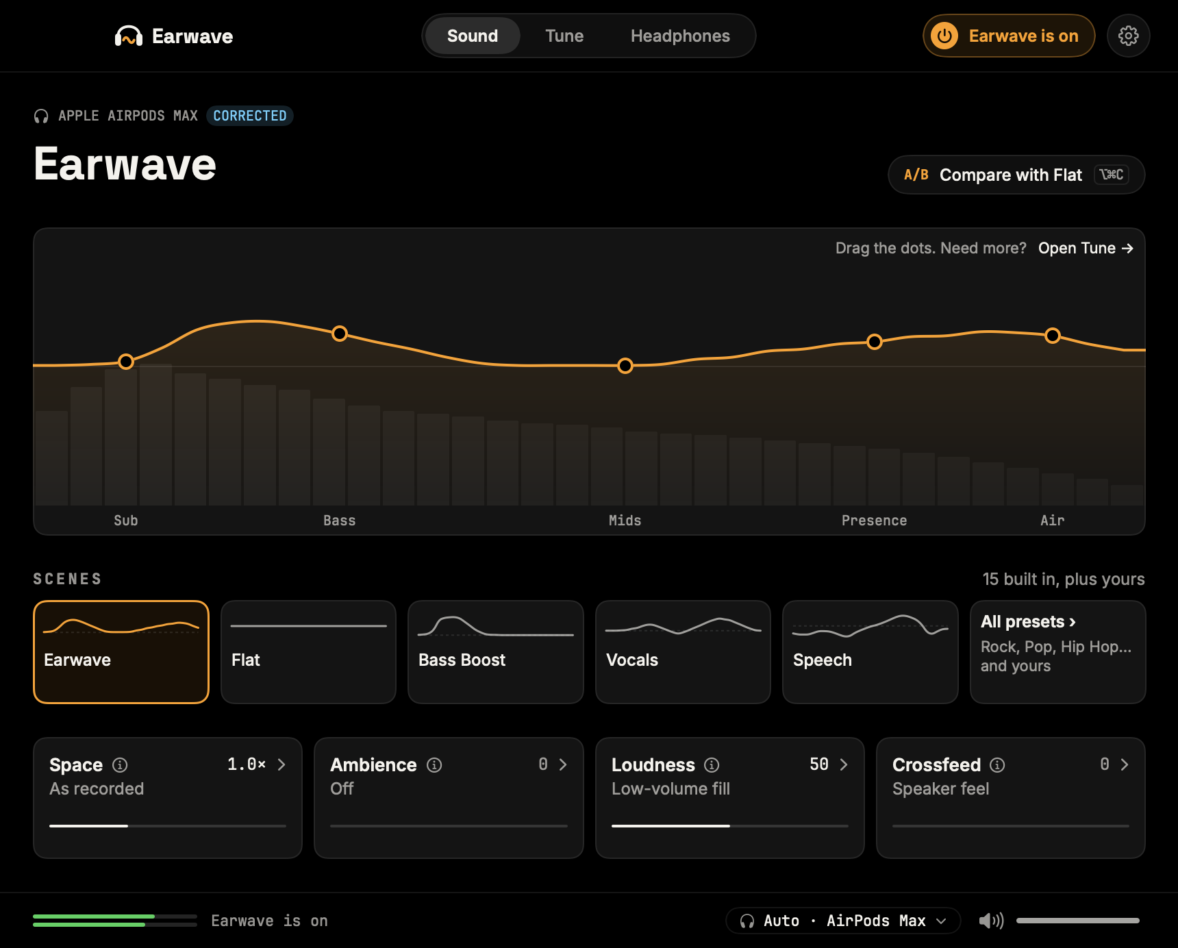Toggle the Earwave is on power button
Screen dimensions: 1178x948
coord(1009,36)
